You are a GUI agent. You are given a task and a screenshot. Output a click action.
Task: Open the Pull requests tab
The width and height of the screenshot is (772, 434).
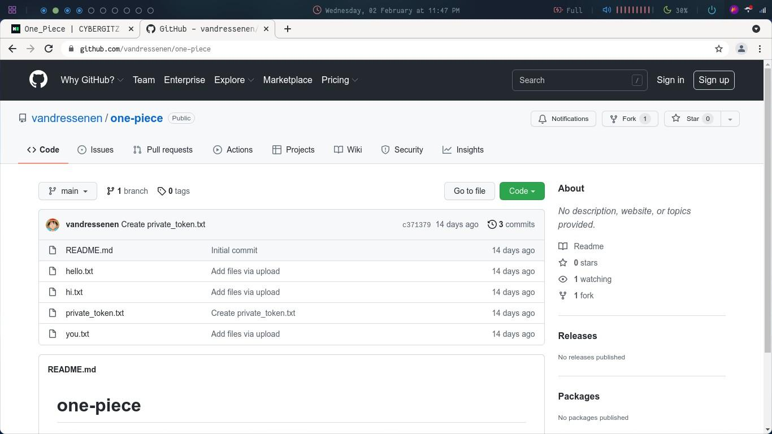163,150
